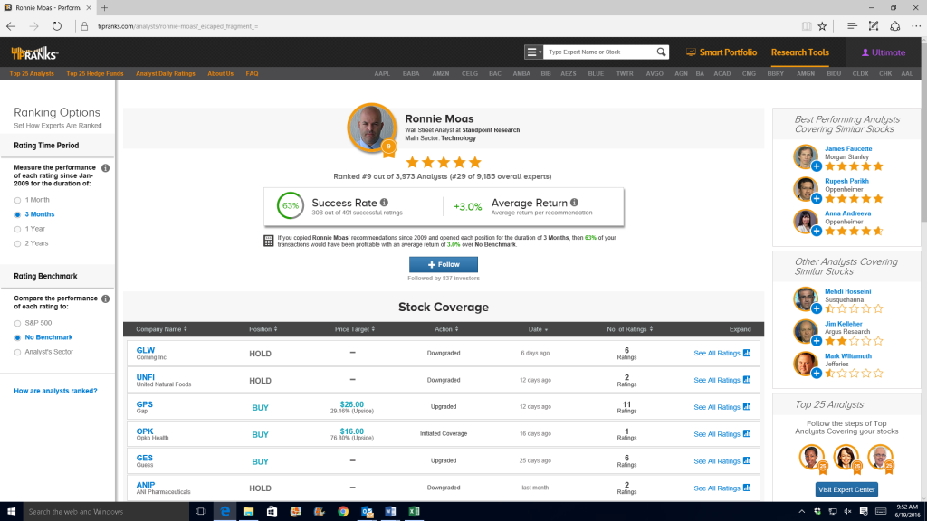Refresh the page in browser
The height and width of the screenshot is (521, 927).
tap(57, 26)
